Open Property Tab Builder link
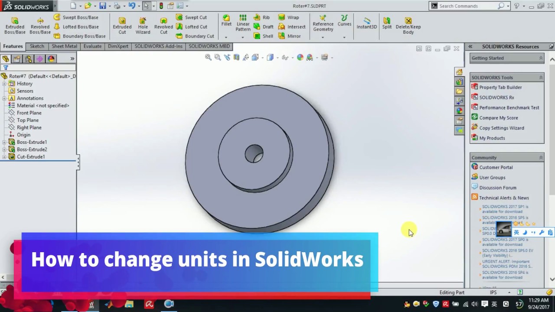 (x=500, y=87)
